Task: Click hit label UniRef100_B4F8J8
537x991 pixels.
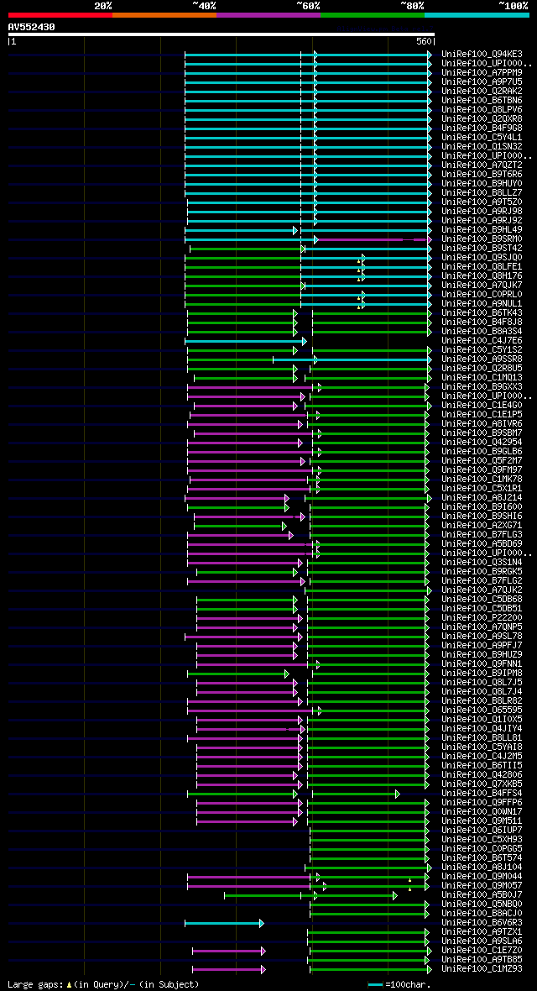Action: point(482,322)
